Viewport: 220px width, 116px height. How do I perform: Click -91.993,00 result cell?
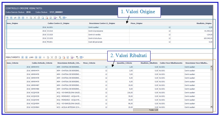(x=192, y=31)
